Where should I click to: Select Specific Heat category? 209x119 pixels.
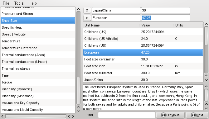point(38,27)
